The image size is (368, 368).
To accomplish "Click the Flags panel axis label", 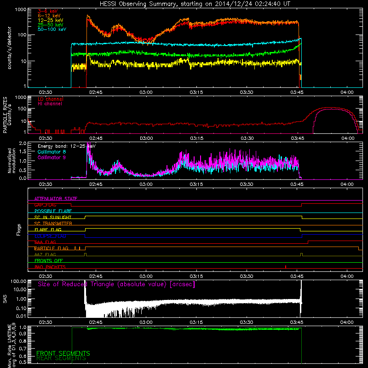I will pos(19,230).
